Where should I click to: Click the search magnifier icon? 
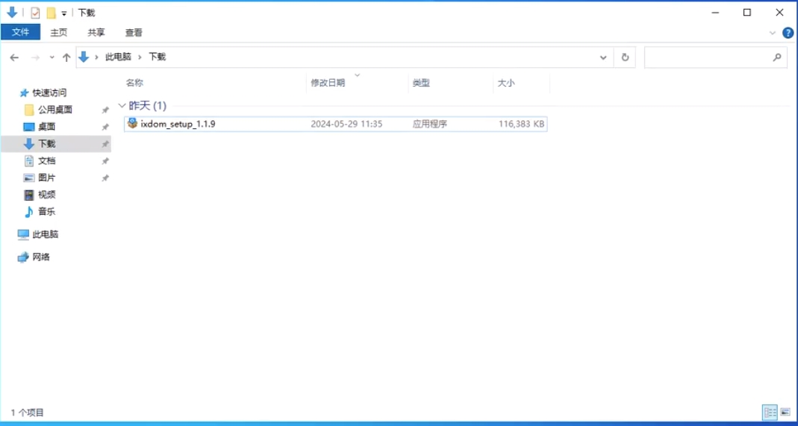pos(776,57)
